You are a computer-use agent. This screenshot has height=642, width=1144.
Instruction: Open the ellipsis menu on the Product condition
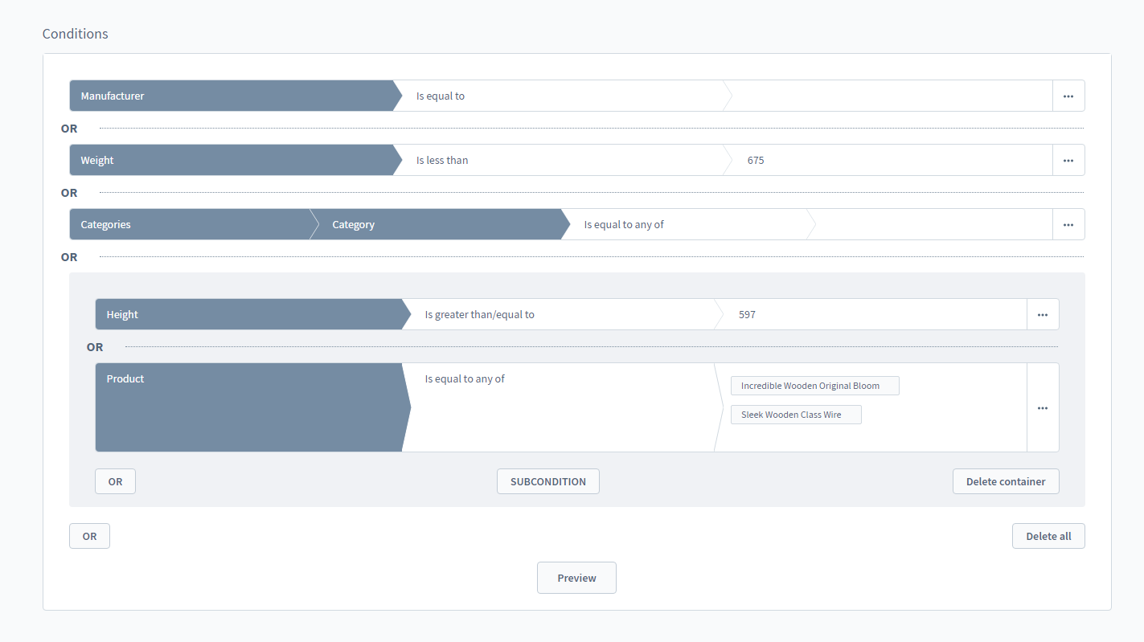(1043, 407)
